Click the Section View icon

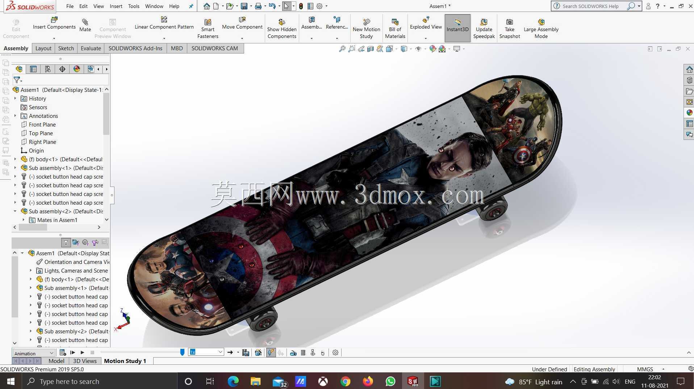(370, 49)
